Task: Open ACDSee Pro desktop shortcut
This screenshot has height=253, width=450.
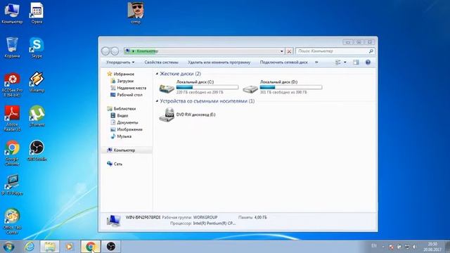Action: [12, 84]
